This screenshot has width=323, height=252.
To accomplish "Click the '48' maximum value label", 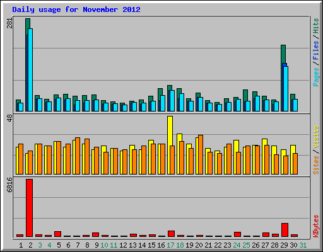I will pos(9,118).
